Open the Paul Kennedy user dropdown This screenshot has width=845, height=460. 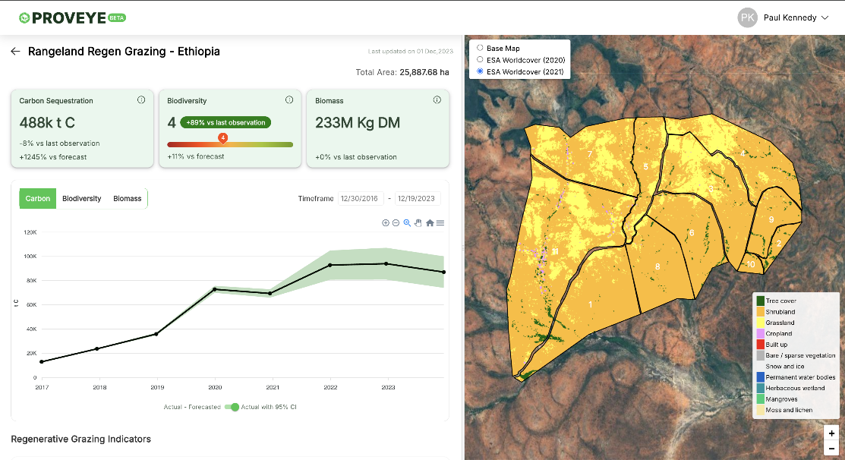(784, 17)
